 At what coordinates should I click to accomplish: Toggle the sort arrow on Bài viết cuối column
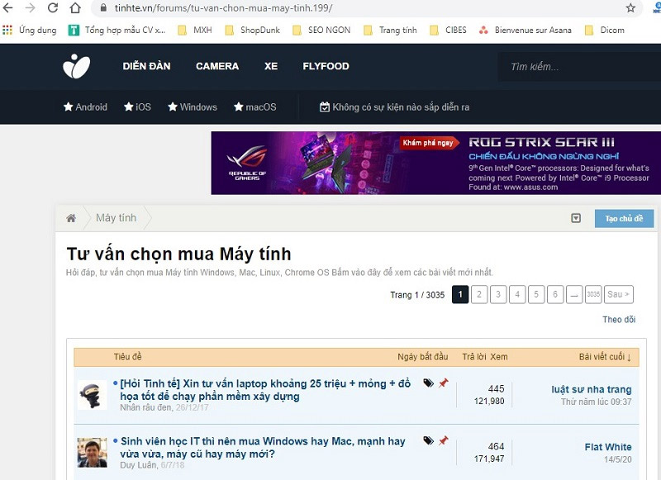[631, 356]
